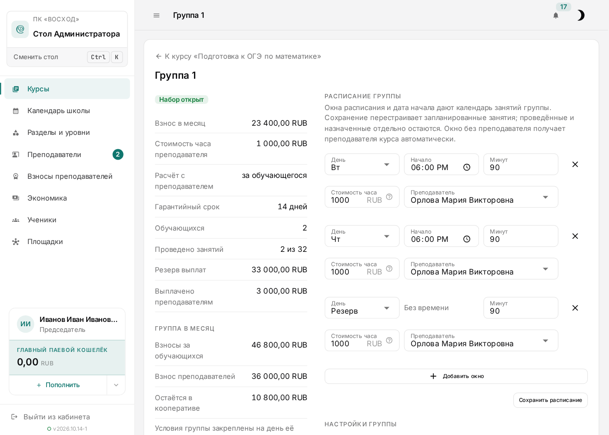This screenshot has height=435, width=609.
Task: Edit Минут field in Вт row
Action: [x=521, y=164]
